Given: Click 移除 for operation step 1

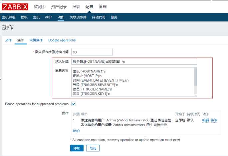Looking at the screenshot, I should tap(214, 120).
